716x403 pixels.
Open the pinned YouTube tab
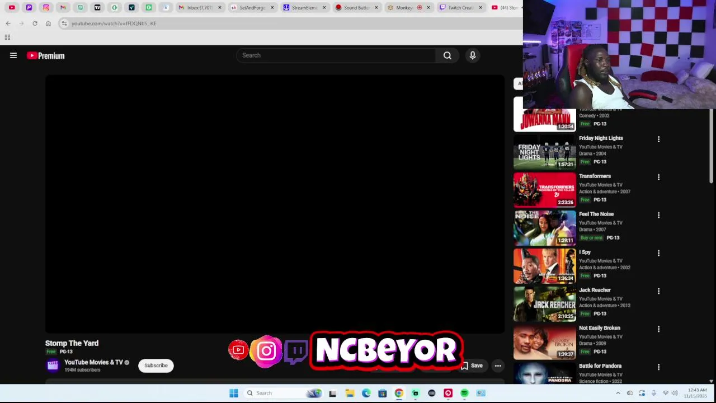[12, 7]
